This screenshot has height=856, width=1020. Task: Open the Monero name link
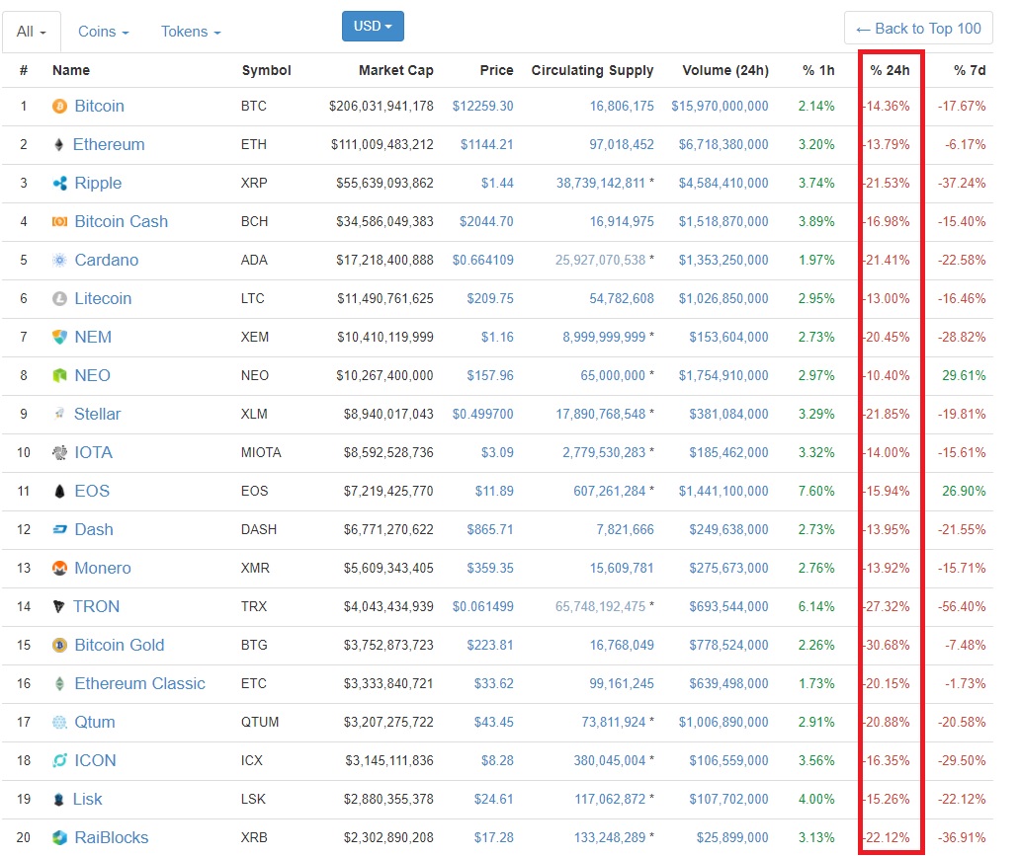point(102,568)
